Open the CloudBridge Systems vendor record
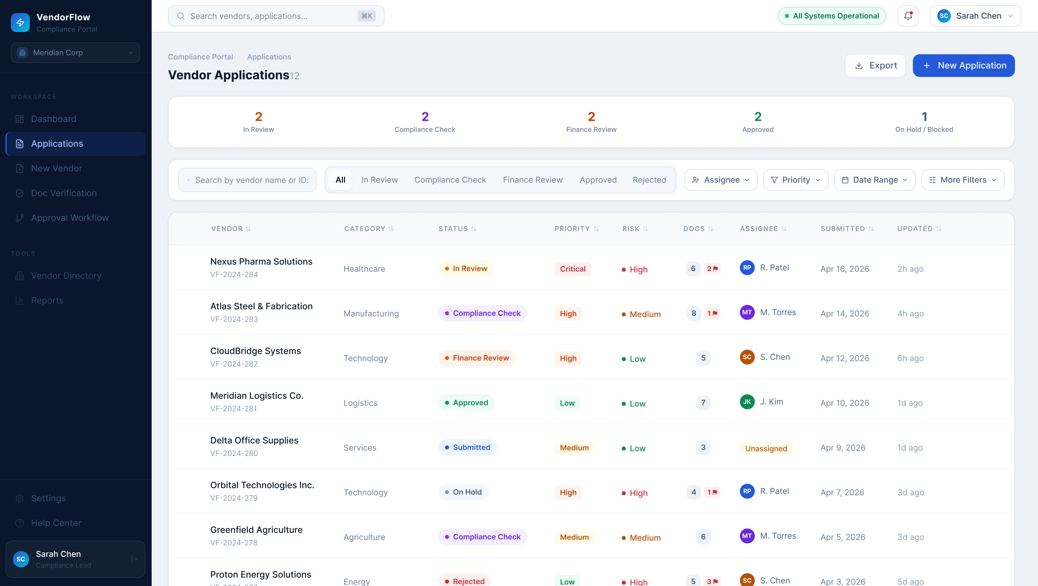 pos(256,351)
